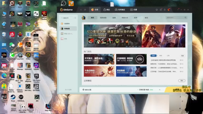
Task: Open the AMD Ryzen Master shortcut
Action: tap(4, 57)
